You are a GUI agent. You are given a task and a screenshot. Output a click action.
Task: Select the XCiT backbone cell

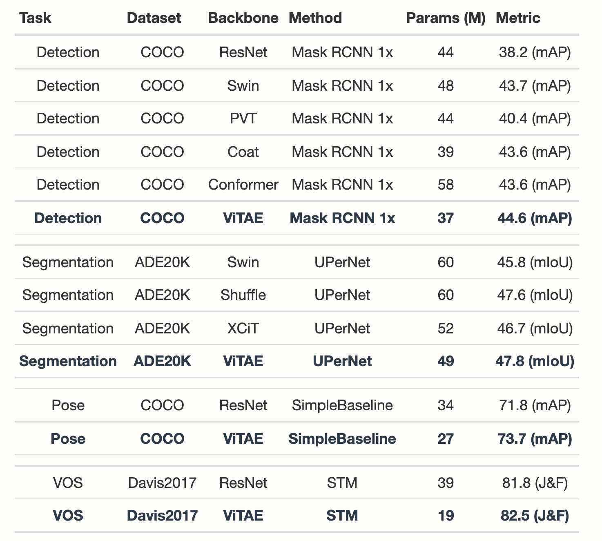[243, 329]
